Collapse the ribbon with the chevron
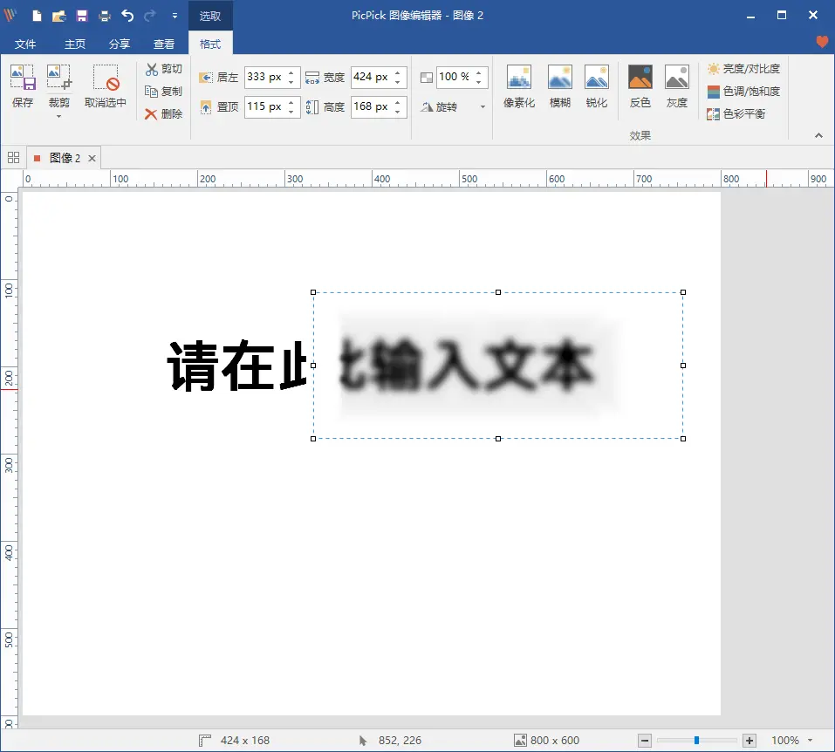The height and width of the screenshot is (752, 835). (x=818, y=135)
